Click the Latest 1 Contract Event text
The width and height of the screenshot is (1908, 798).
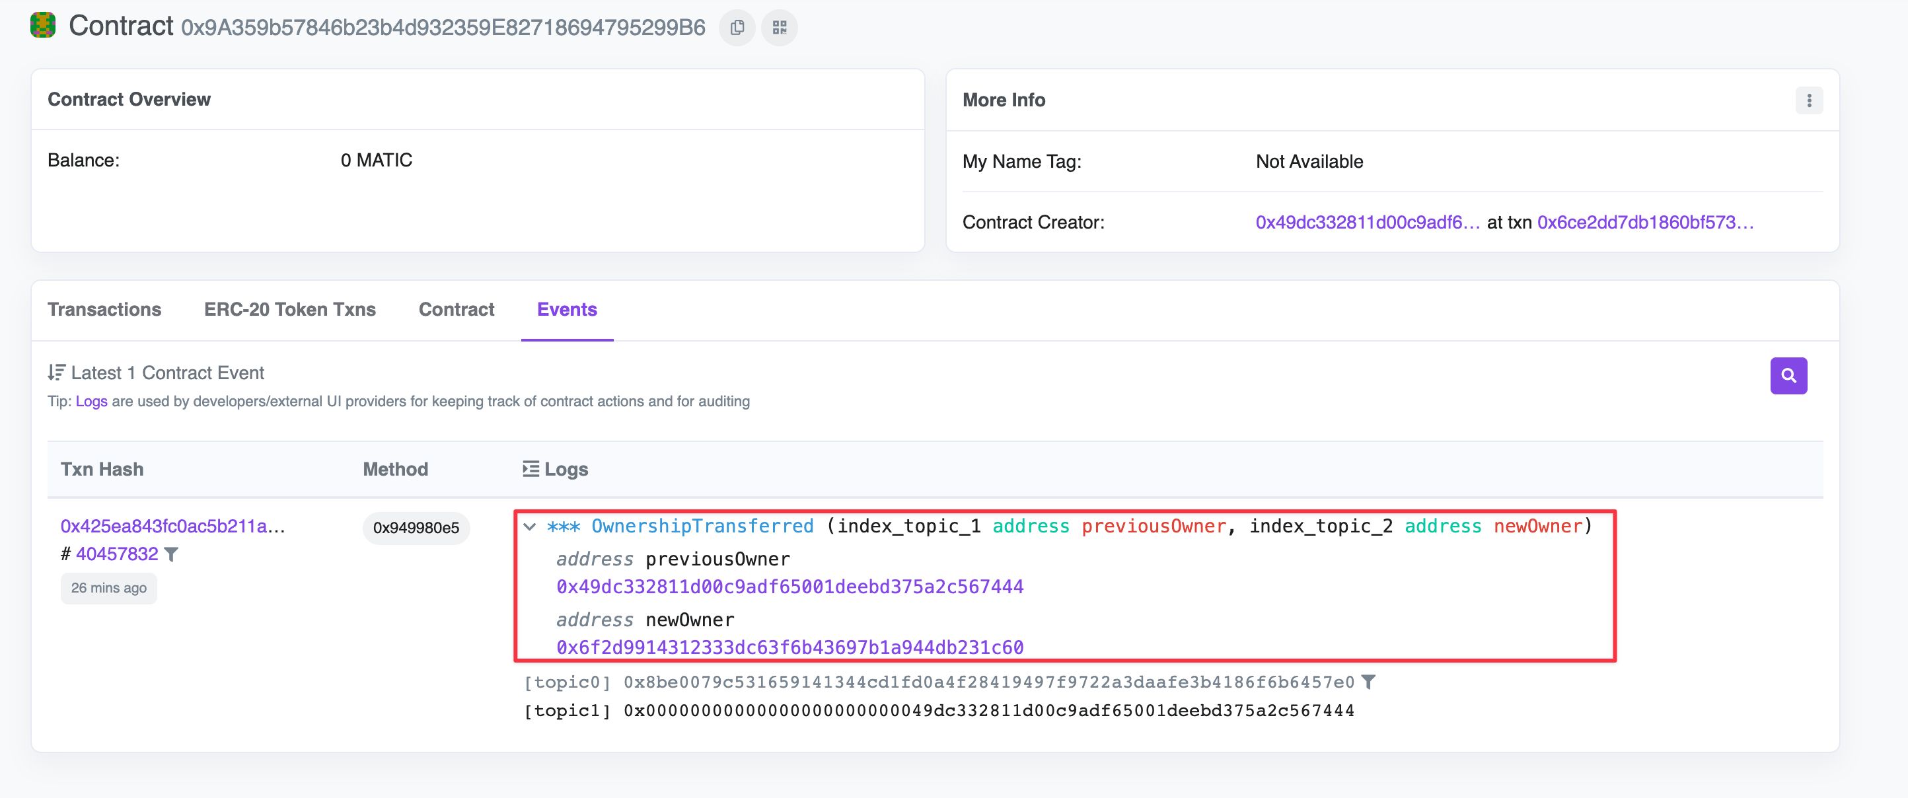coord(167,373)
